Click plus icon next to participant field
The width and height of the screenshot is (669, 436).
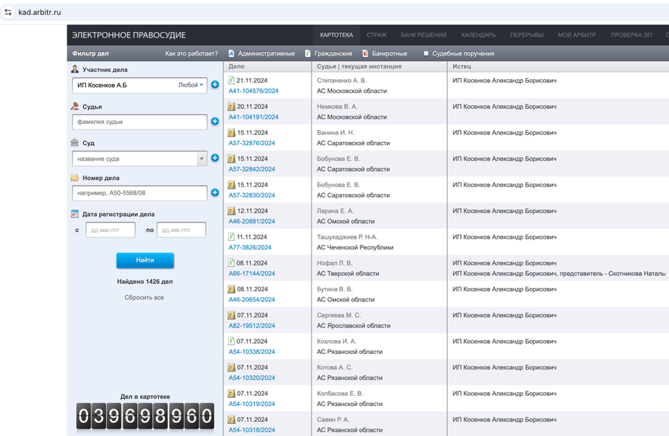[x=215, y=85]
